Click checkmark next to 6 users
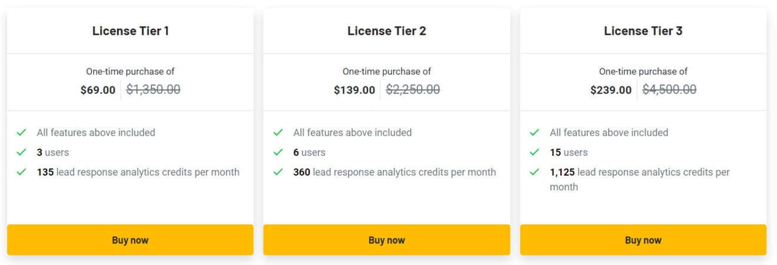The image size is (777, 265). tap(278, 153)
